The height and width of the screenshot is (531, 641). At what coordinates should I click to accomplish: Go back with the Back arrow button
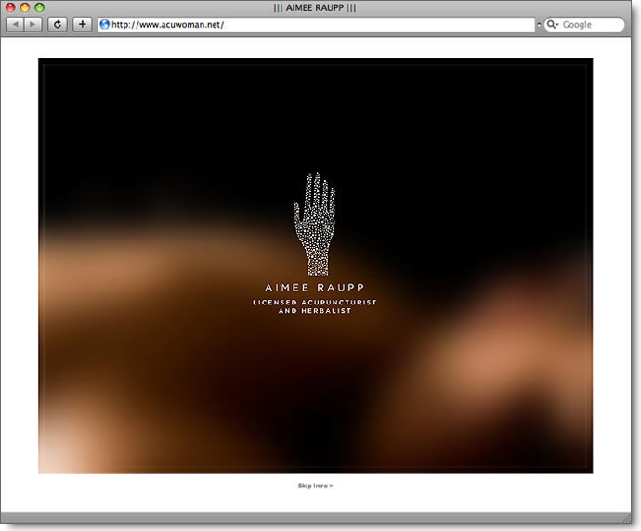pos(15,24)
